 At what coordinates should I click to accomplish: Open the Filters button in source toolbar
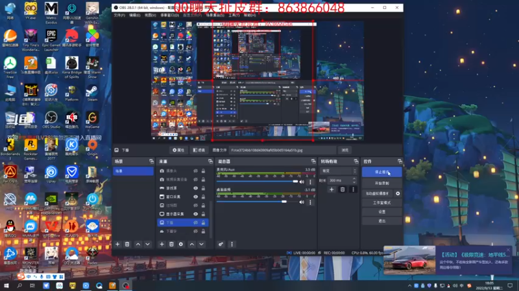199,150
